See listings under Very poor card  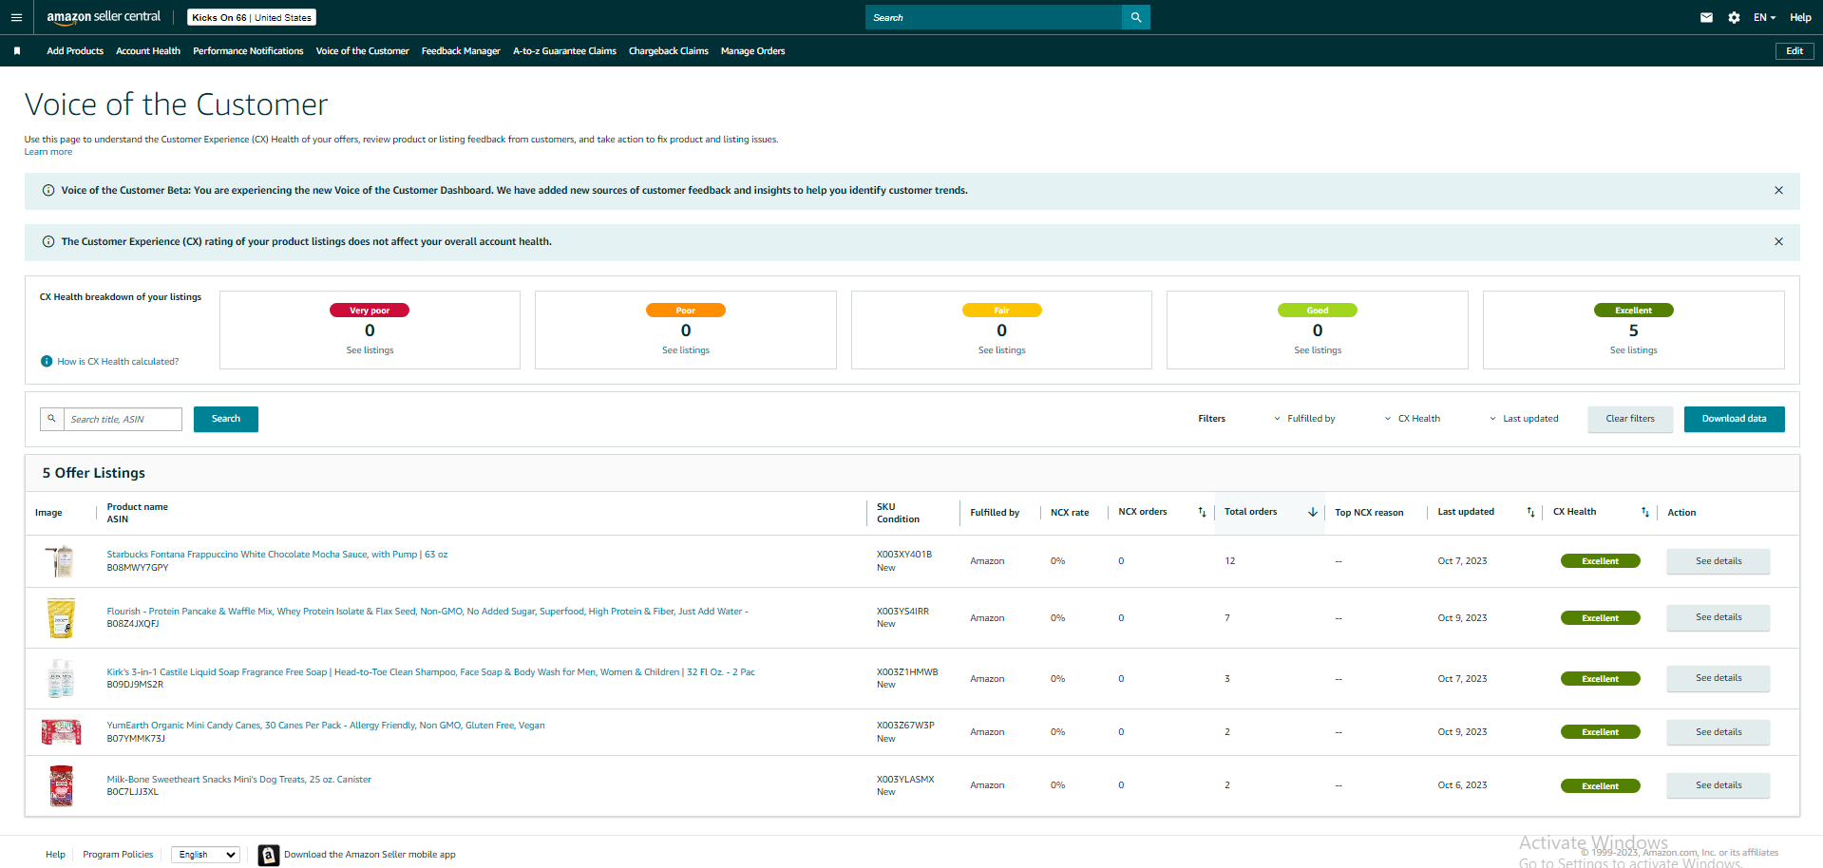pyautogui.click(x=370, y=350)
